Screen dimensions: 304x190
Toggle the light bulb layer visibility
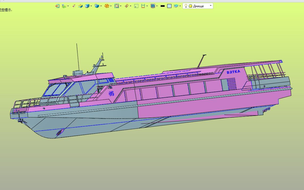click(186, 6)
